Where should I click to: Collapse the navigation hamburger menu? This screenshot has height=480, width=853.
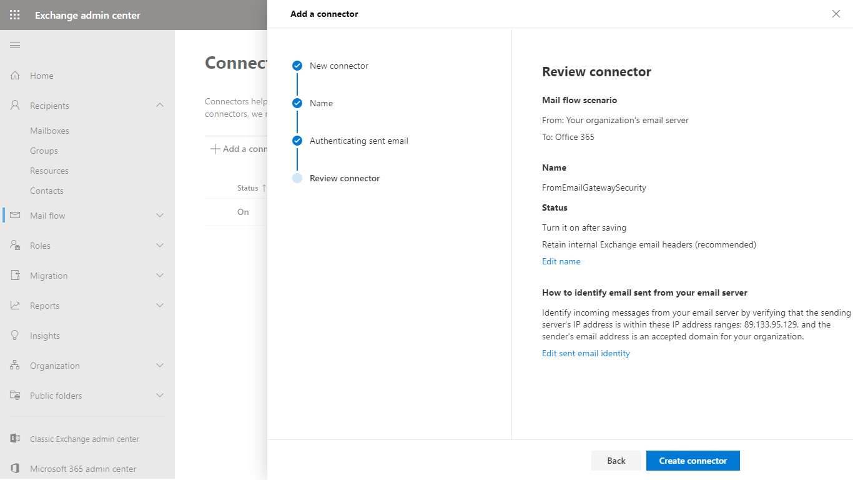tap(15, 45)
